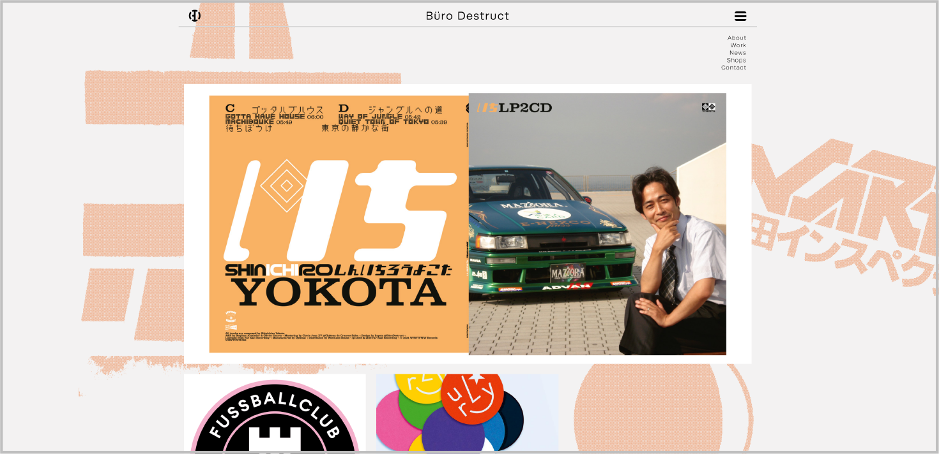Open the Fussballclub badge project thumbnail

tap(275, 413)
